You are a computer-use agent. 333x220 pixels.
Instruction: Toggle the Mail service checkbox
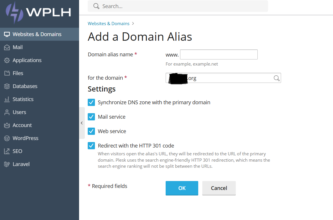(x=91, y=117)
